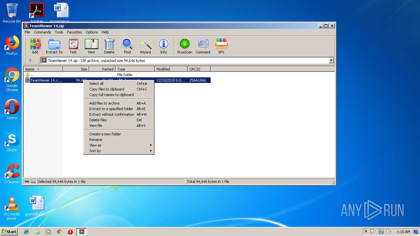Choose Extract to a specified folder
Viewport: 420px width, 236px height.
pos(119,109)
